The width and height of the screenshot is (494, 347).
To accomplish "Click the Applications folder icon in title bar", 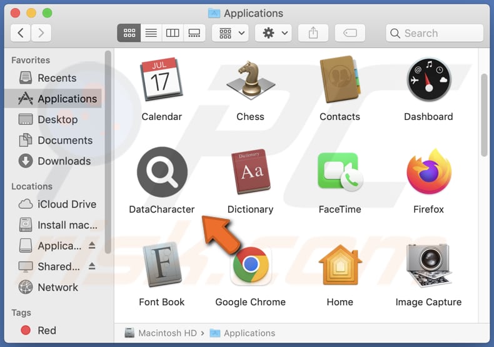I will [214, 13].
